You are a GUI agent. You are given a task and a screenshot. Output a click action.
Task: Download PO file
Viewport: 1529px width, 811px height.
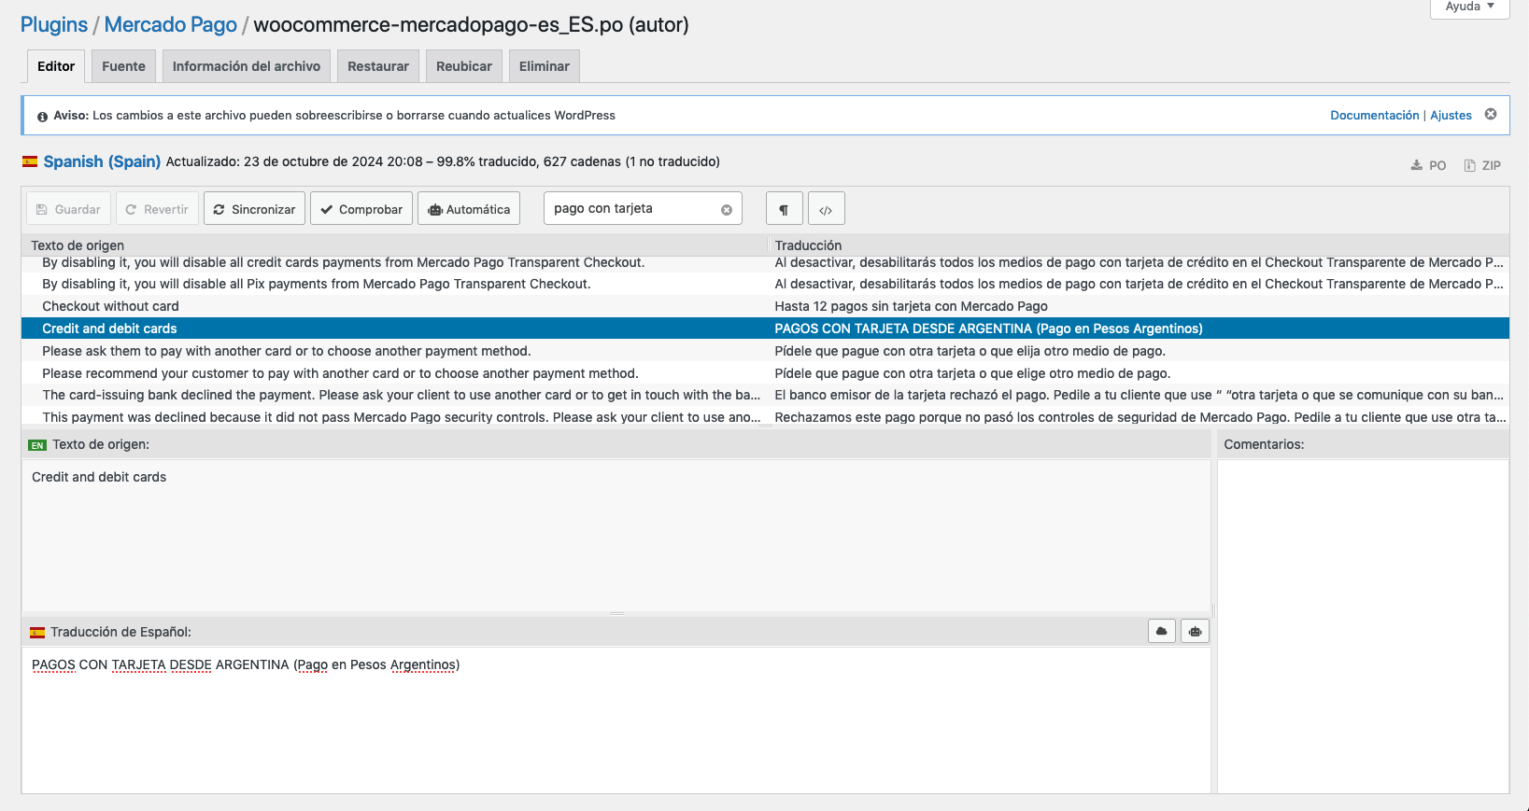pyautogui.click(x=1428, y=165)
